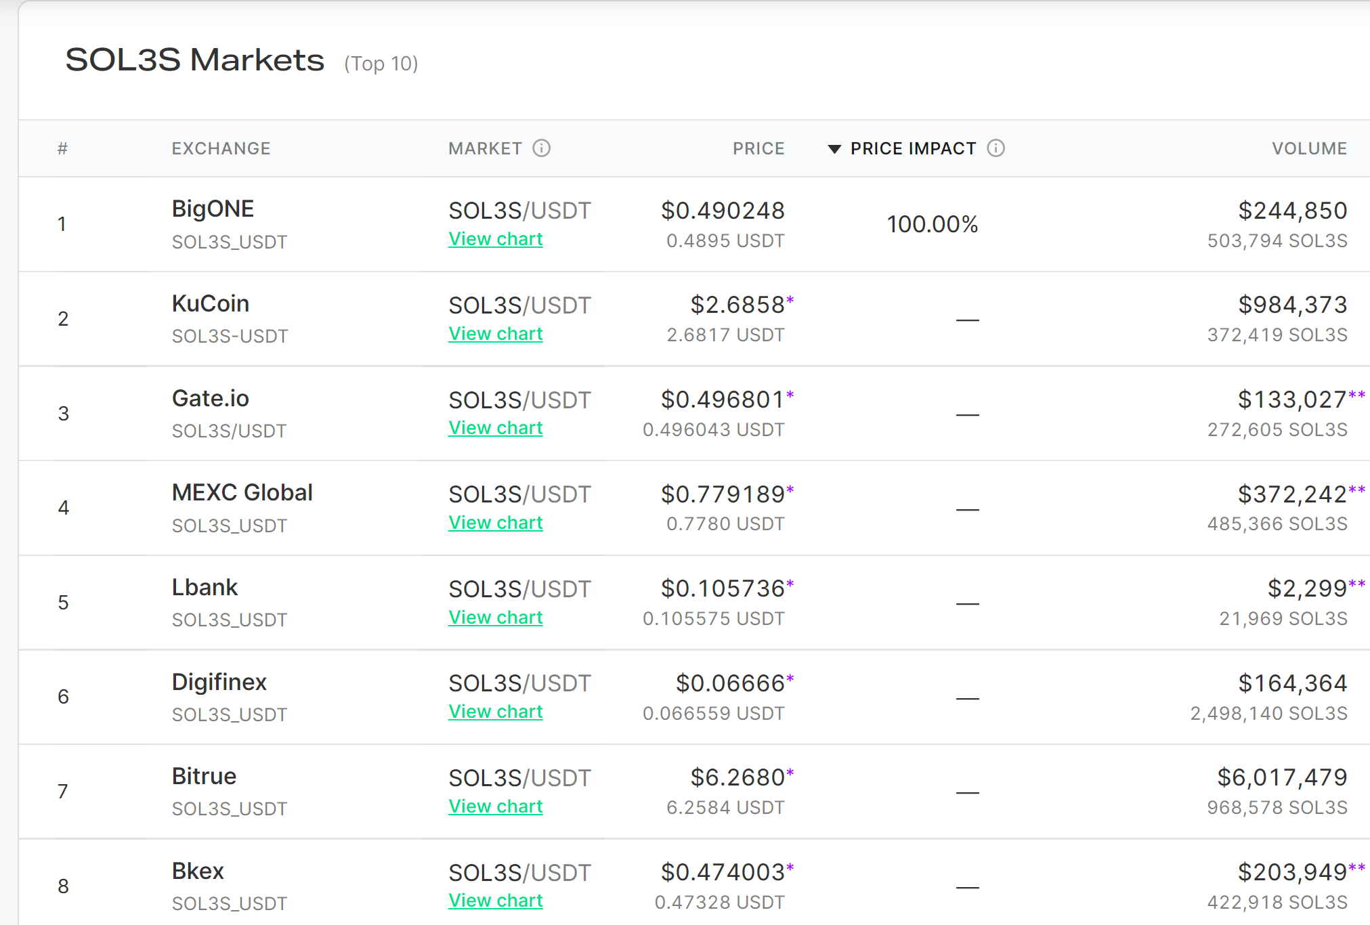Click the (Top 10) label
The image size is (1370, 925).
pos(381,64)
